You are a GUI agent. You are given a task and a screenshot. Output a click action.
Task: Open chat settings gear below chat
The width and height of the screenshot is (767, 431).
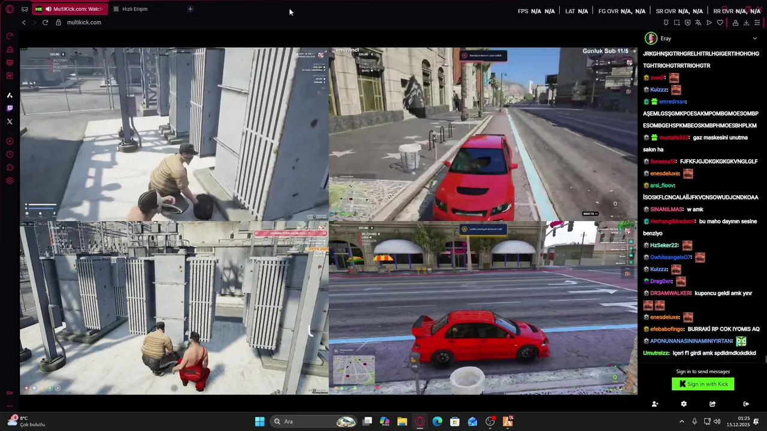pos(684,404)
